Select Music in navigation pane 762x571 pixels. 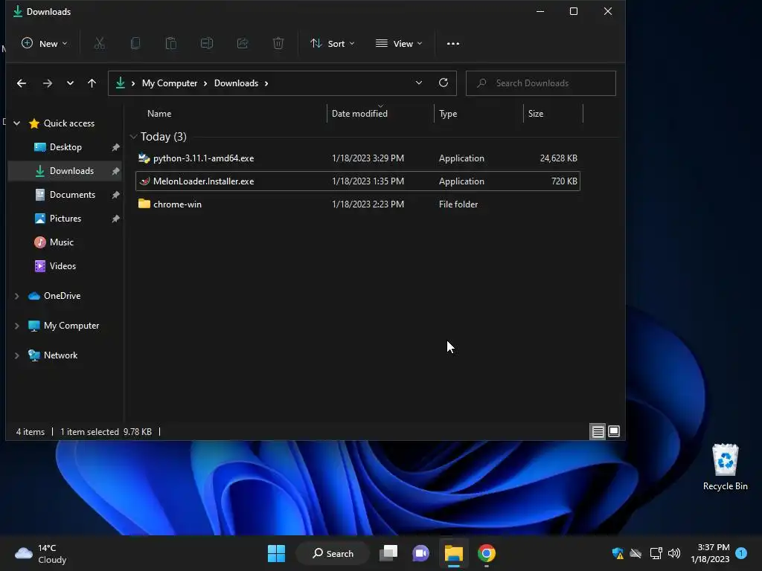(65, 242)
